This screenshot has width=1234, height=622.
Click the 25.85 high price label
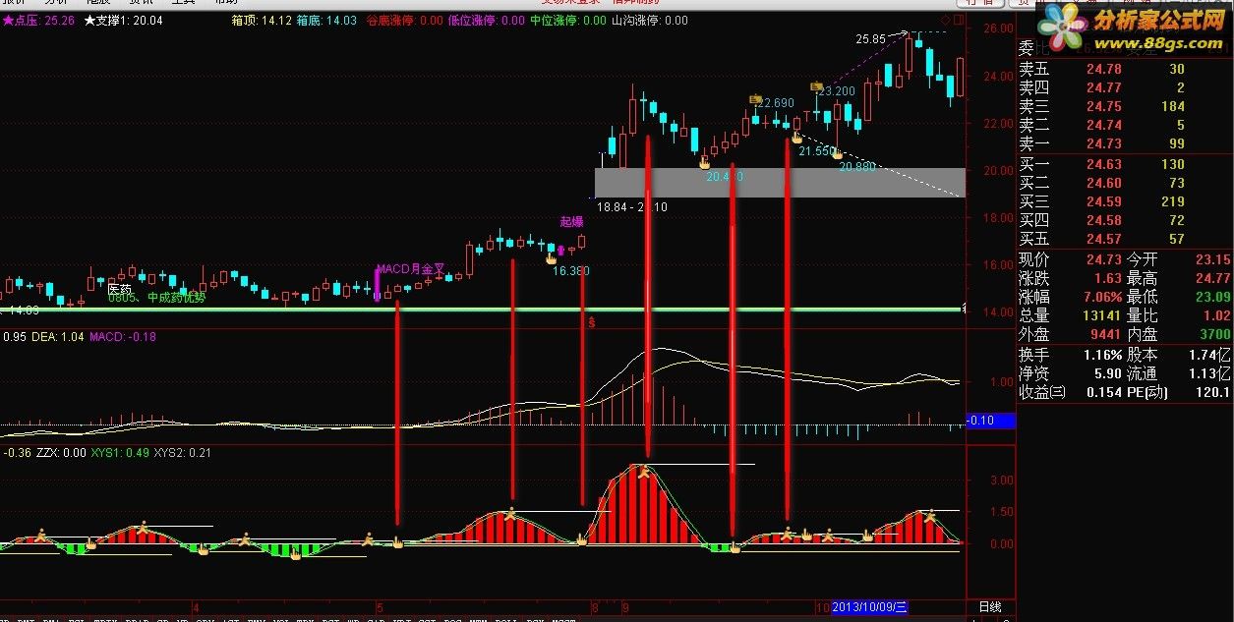[870, 39]
